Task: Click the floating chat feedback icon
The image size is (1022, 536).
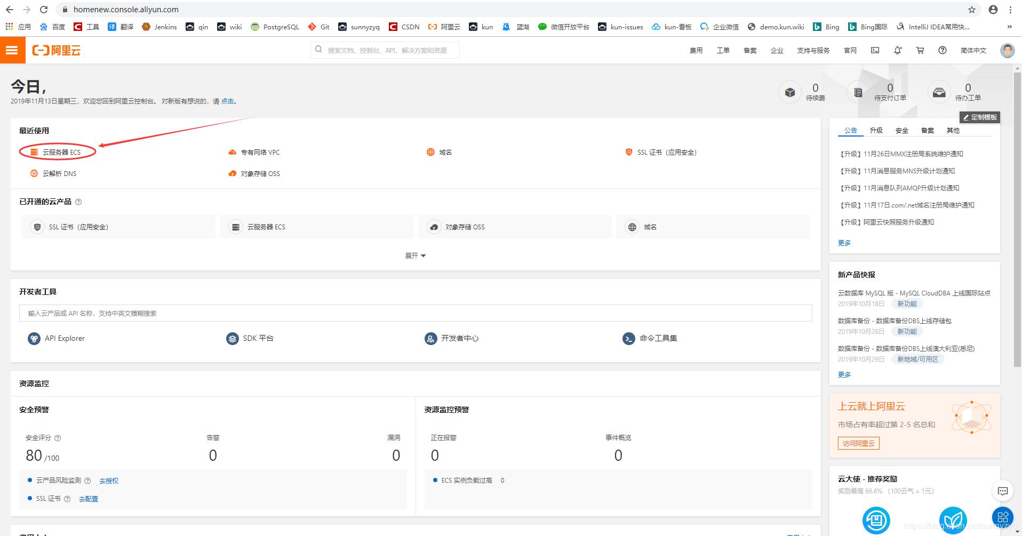Action: (1003, 491)
